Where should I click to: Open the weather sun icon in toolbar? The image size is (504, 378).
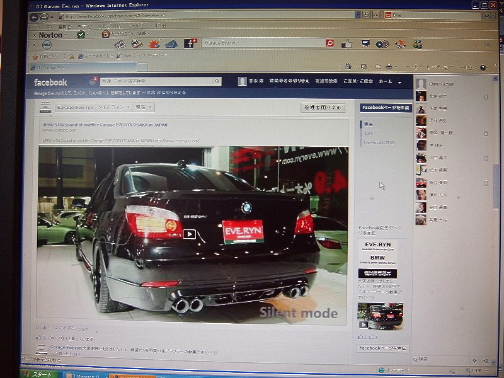click(154, 43)
